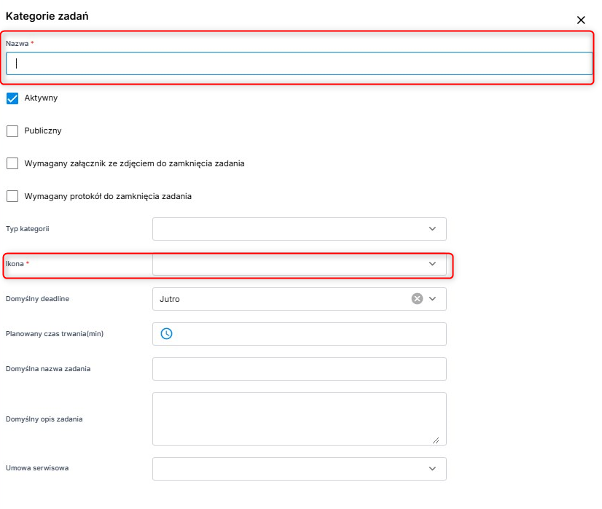The height and width of the screenshot is (509, 602).
Task: Expand the Ikona dropdown list
Action: pos(299,264)
